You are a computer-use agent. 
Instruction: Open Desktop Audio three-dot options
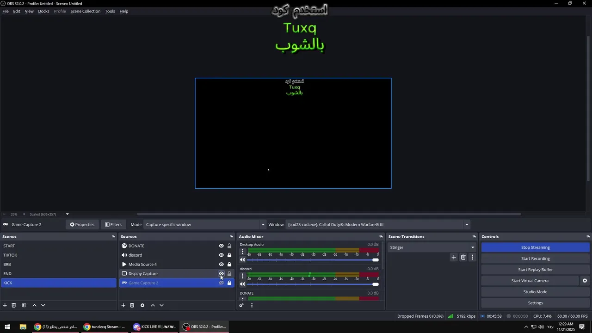[x=242, y=252]
